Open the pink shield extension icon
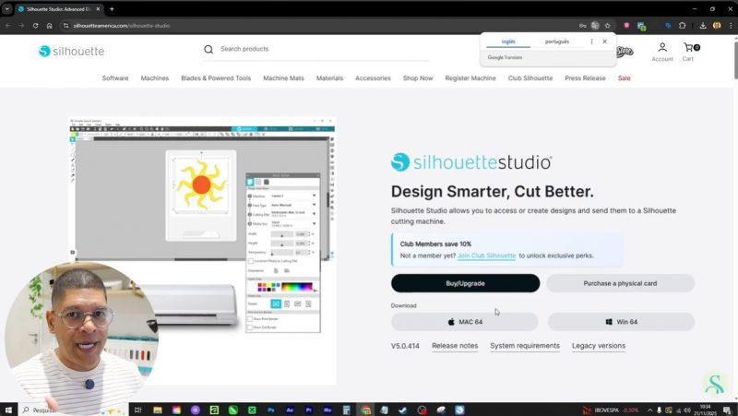Screen dimensions: 738x416 tap(626, 26)
